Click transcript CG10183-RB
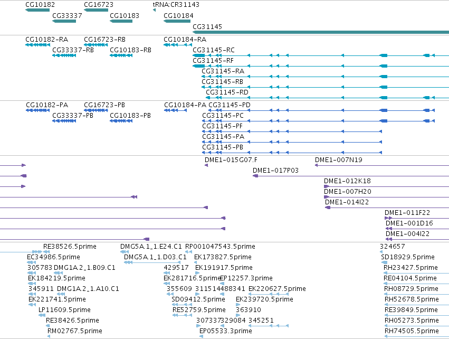This screenshot has width=449, height=339. pos(121,55)
